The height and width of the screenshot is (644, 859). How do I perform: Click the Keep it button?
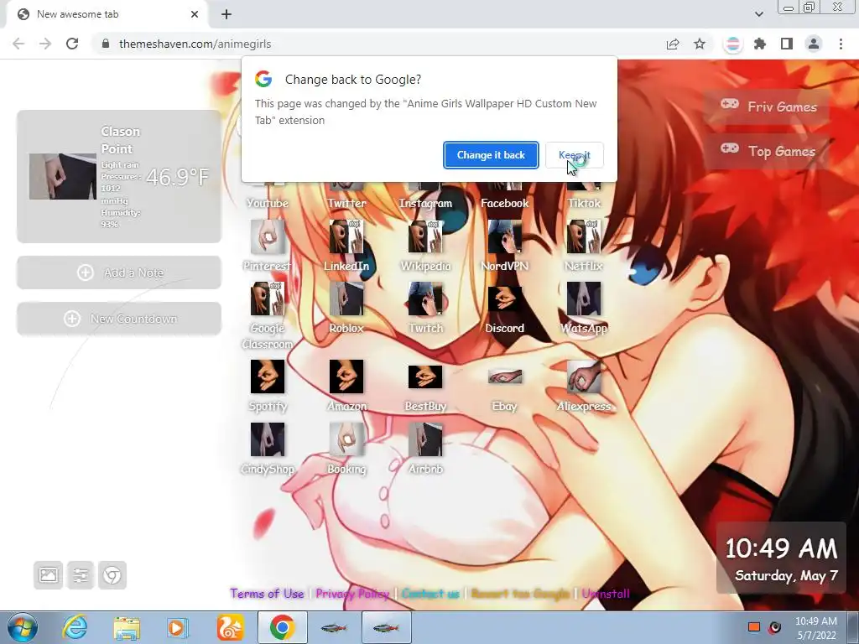(575, 155)
